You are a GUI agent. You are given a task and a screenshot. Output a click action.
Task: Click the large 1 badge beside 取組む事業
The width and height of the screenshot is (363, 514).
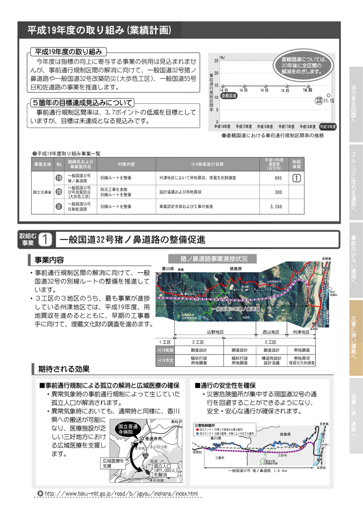(45, 239)
